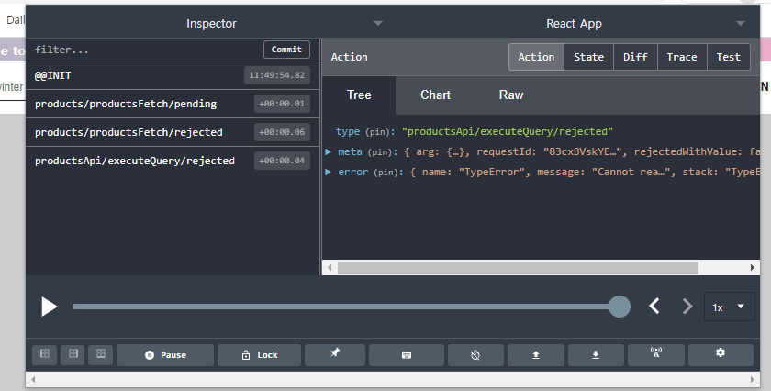Click the action panel horizontal scrollbar thumb
The width and height of the screenshot is (771, 391).
tap(518, 268)
